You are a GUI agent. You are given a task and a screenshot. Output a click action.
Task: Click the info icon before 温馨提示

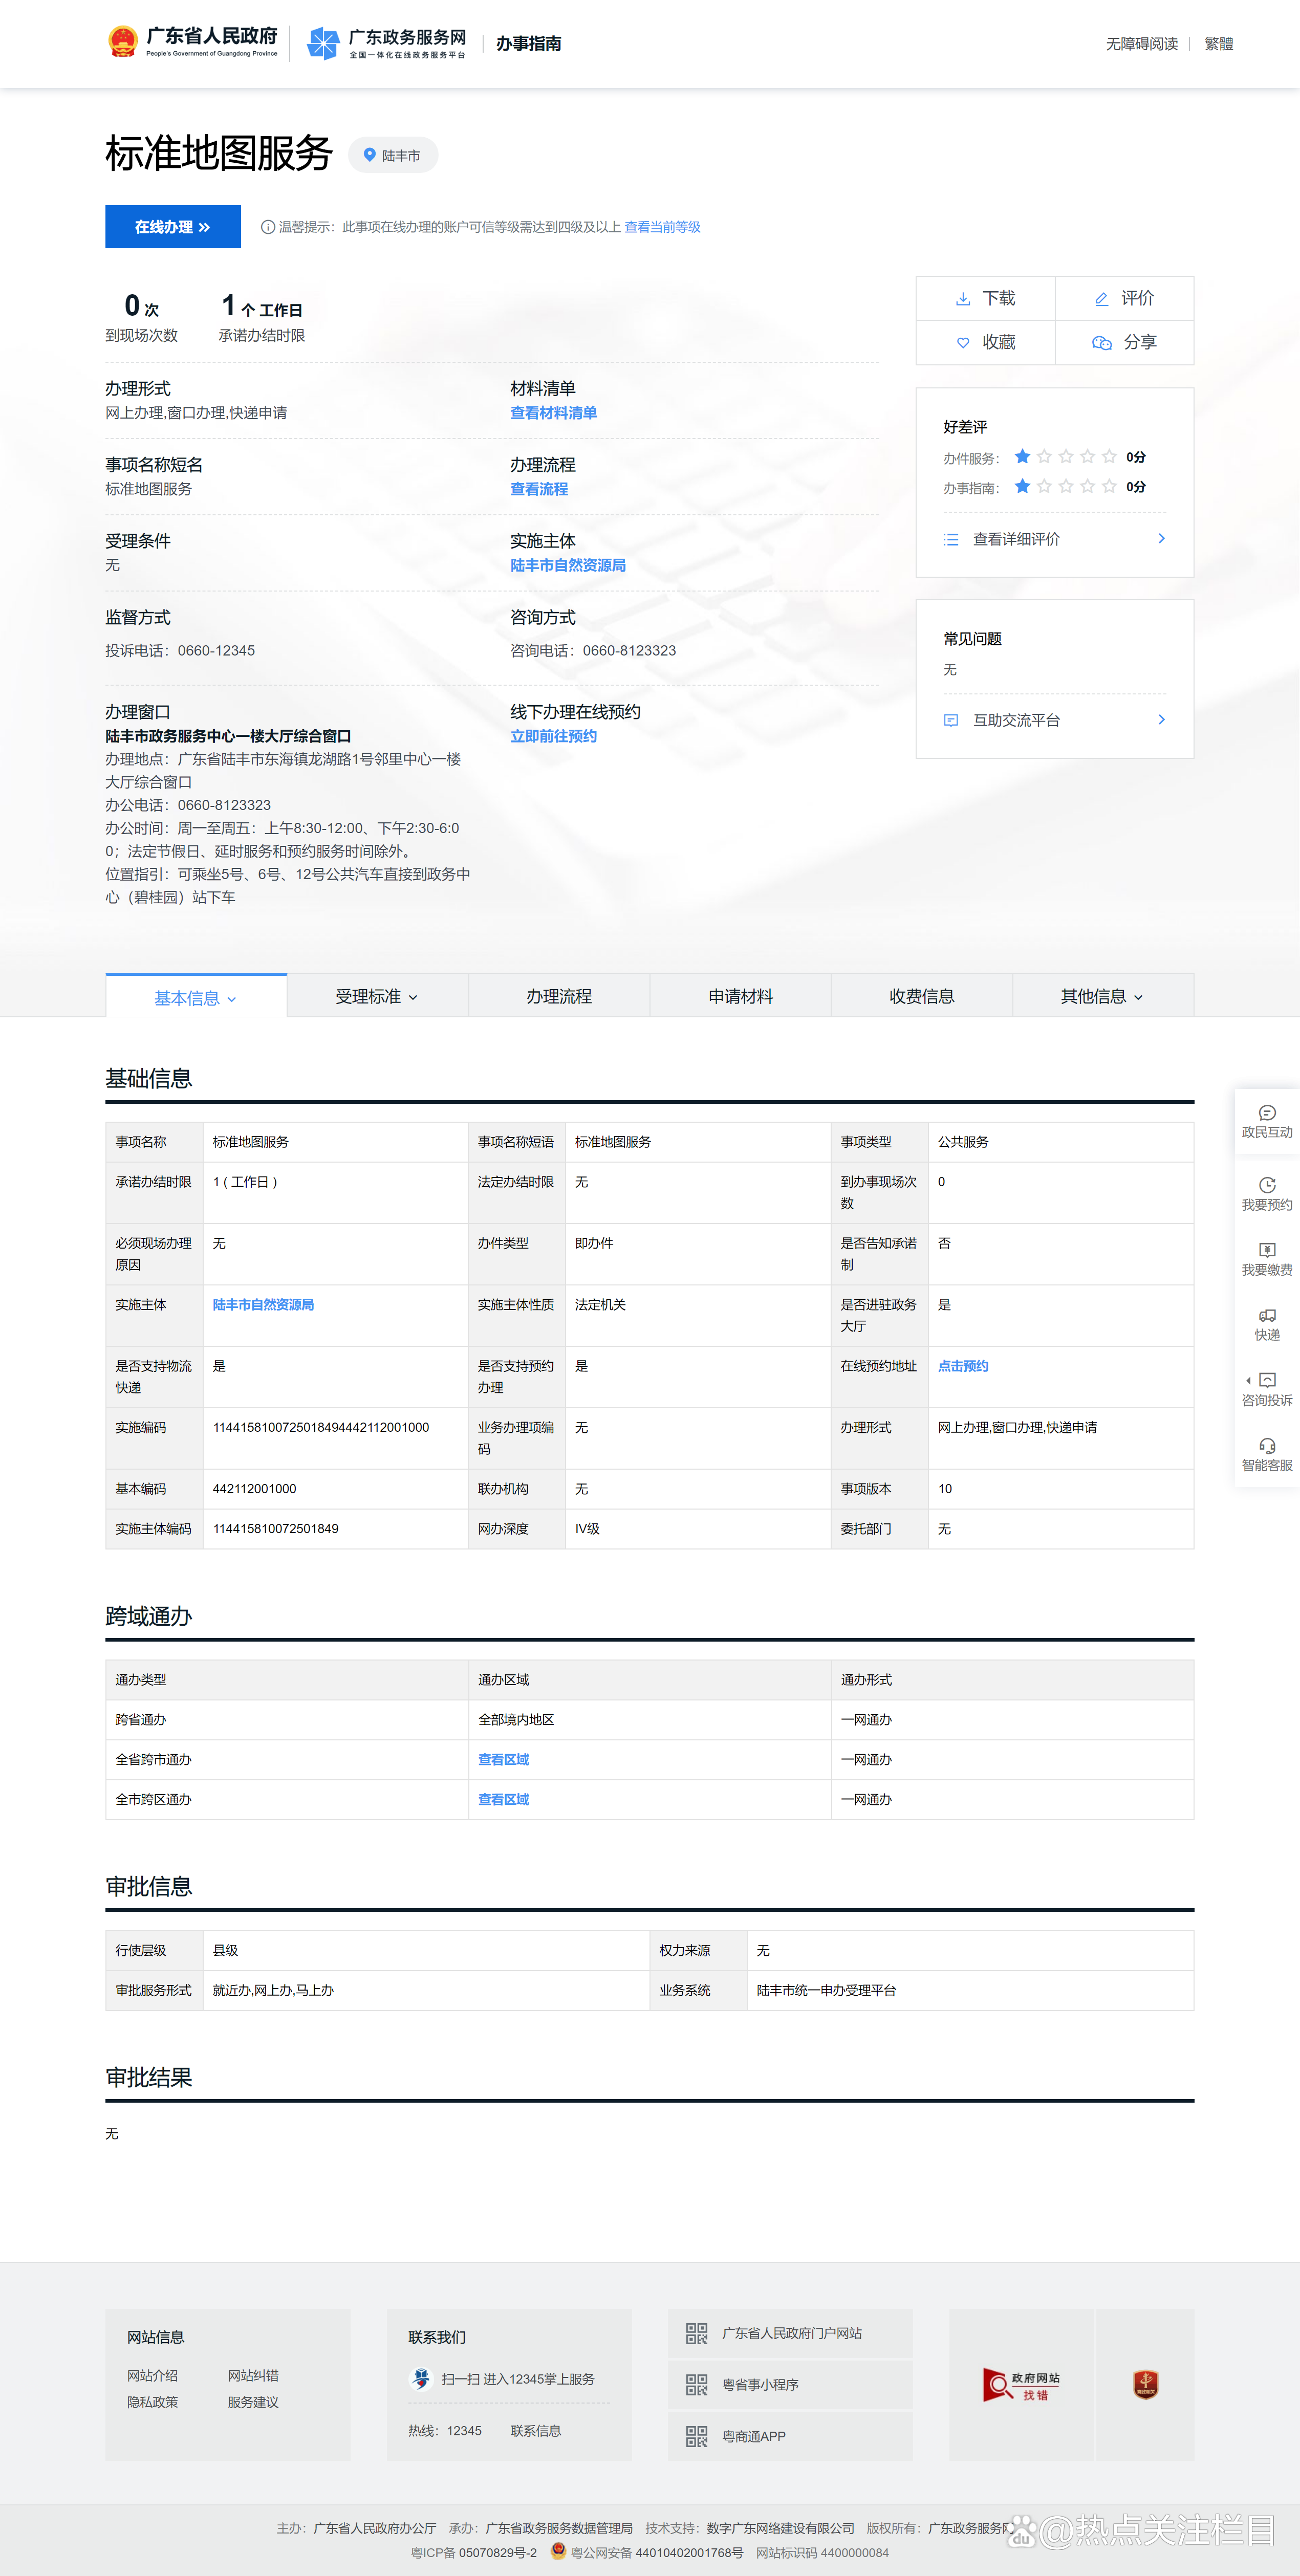coord(268,227)
